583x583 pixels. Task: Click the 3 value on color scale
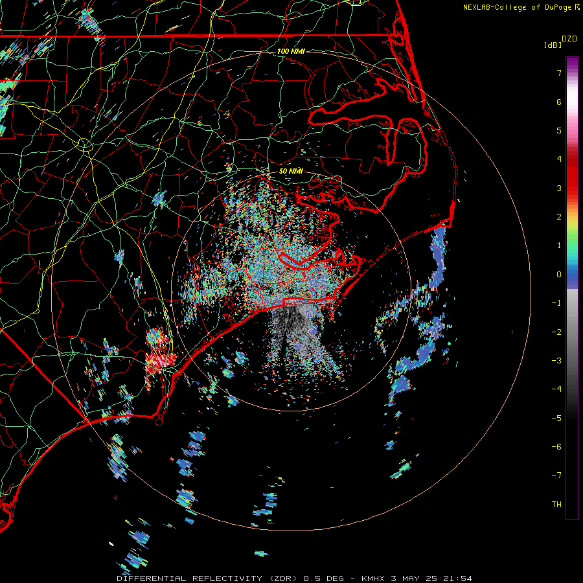[559, 188]
